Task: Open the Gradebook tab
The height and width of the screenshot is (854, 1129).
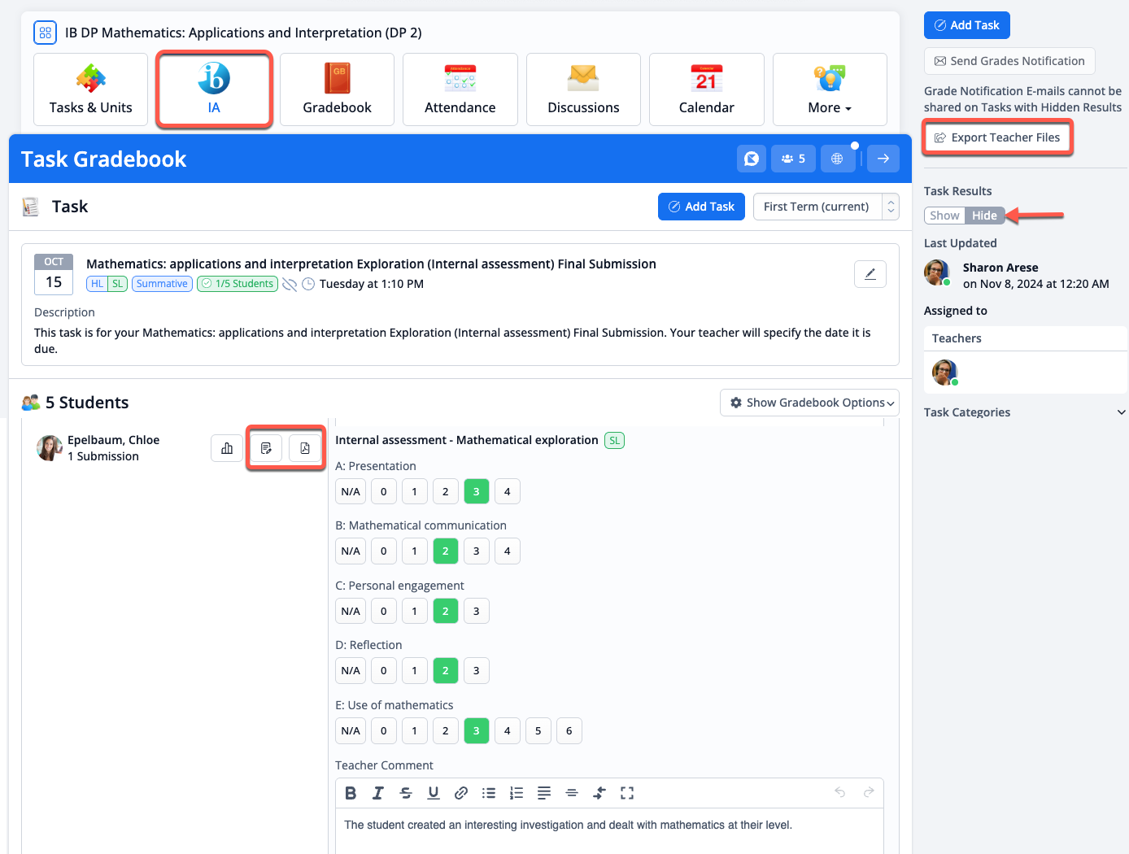Action: [337, 89]
